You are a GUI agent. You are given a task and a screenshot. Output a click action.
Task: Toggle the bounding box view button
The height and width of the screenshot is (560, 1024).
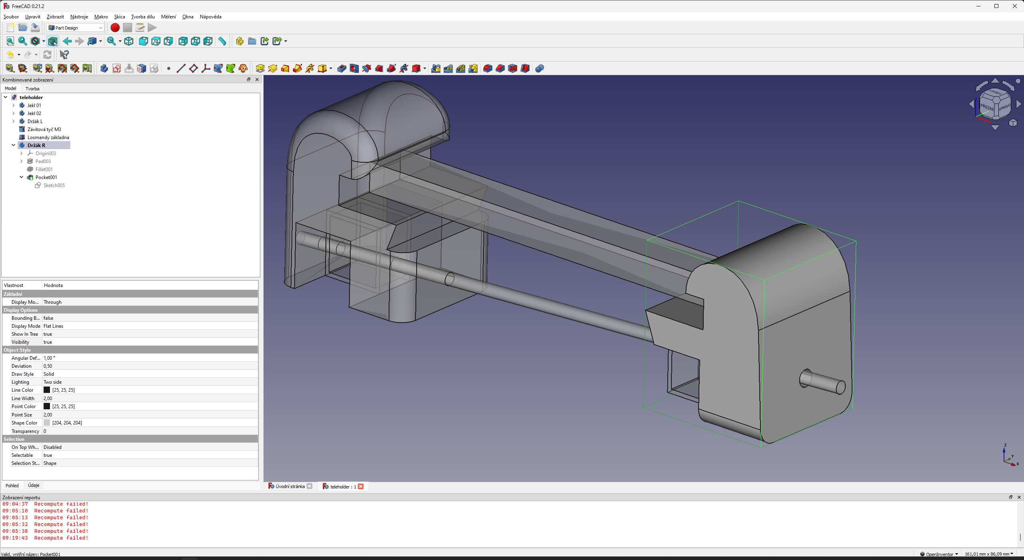pos(53,41)
